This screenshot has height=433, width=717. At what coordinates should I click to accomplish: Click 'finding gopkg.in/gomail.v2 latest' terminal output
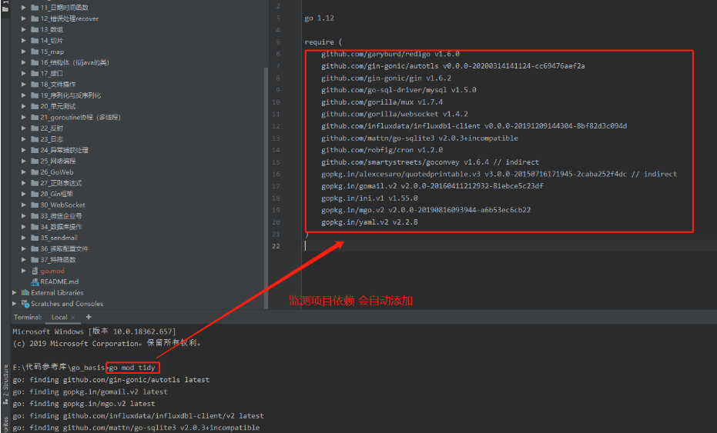pyautogui.click(x=90, y=392)
